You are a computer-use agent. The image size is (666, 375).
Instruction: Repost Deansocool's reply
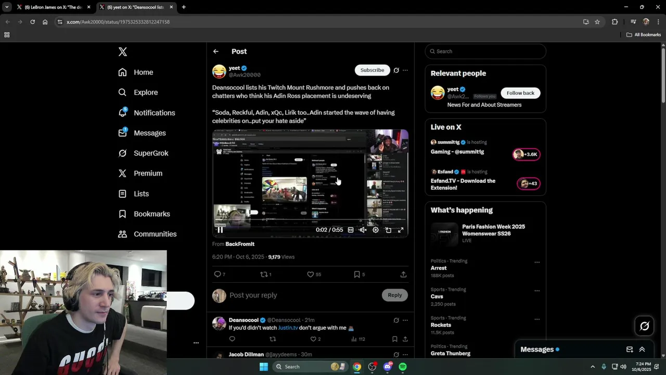click(273, 339)
